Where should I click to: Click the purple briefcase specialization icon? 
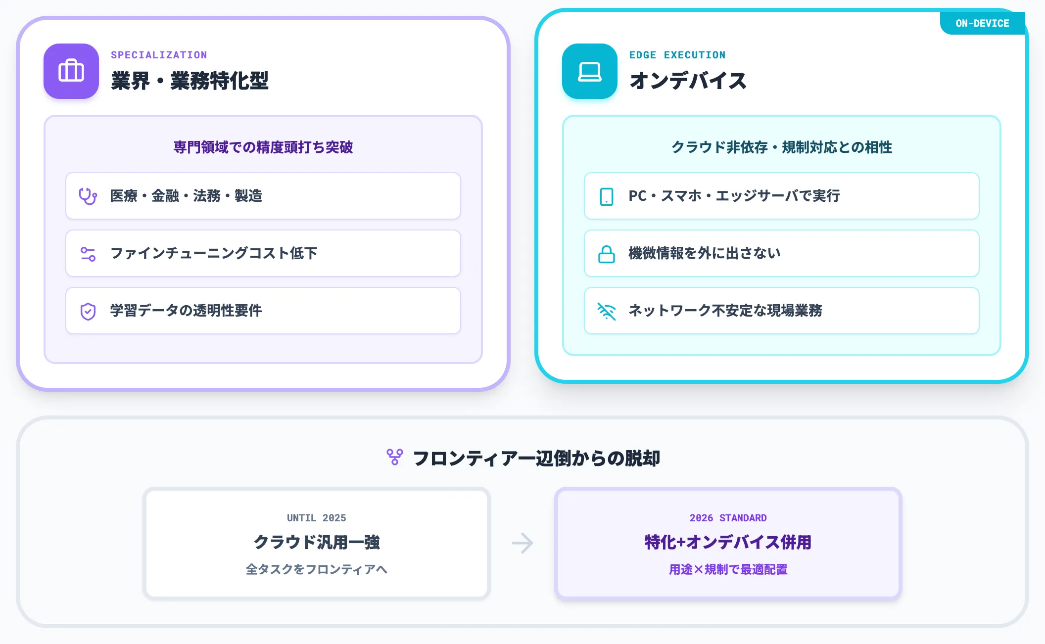click(x=71, y=71)
